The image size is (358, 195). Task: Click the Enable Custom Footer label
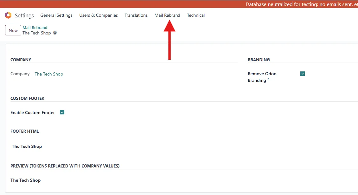(33, 113)
